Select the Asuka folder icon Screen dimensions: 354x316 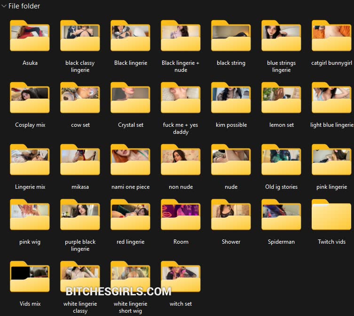point(30,36)
